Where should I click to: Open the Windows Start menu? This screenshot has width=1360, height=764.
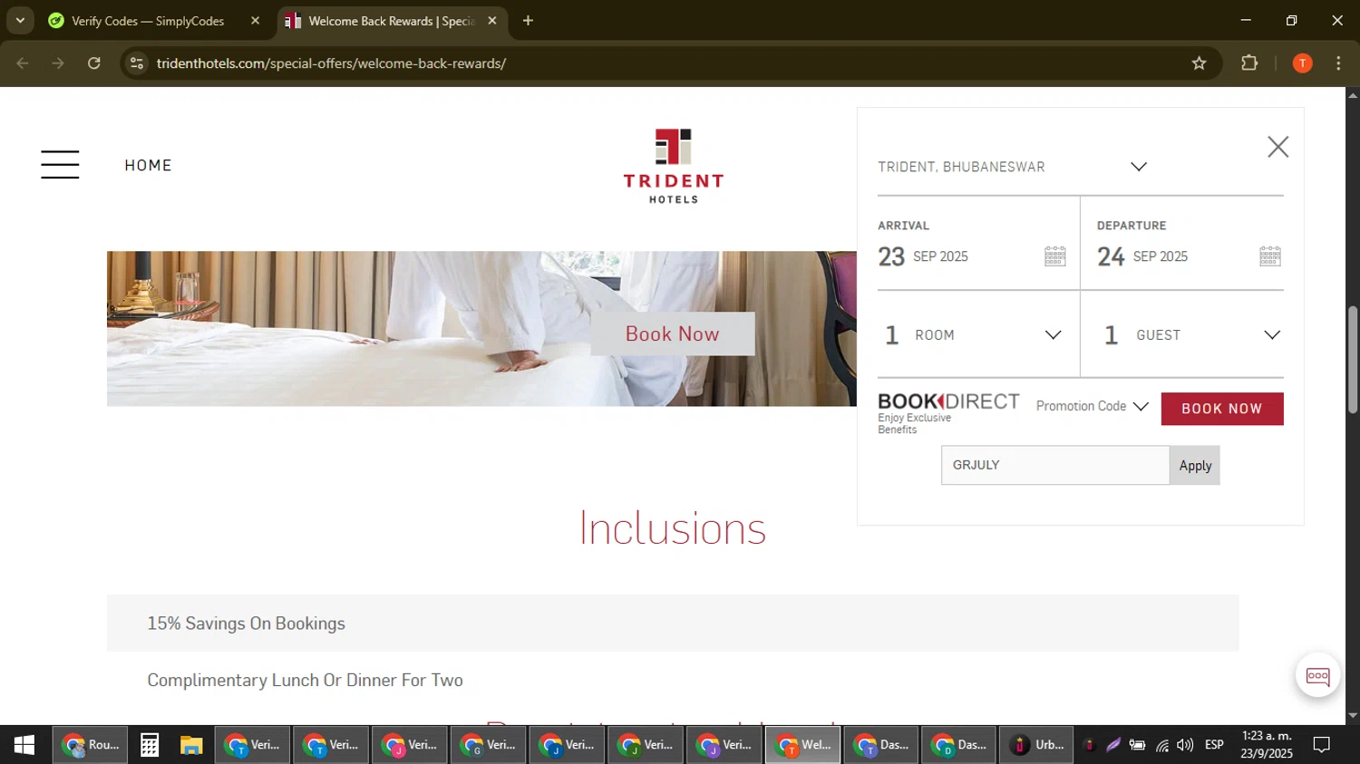[24, 745]
